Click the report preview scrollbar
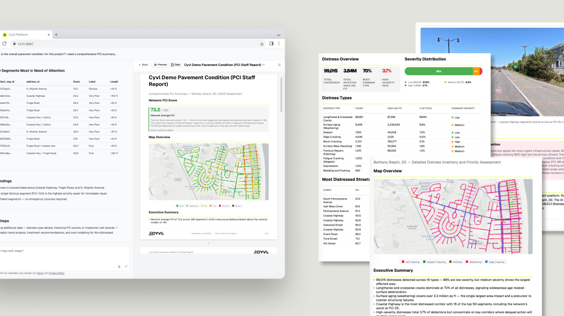 [x=281, y=95]
